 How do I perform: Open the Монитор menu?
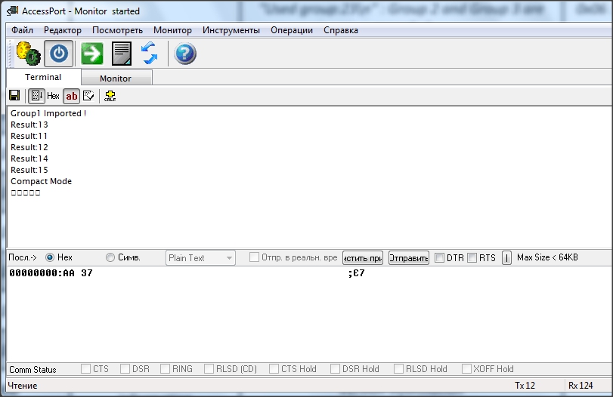point(172,30)
